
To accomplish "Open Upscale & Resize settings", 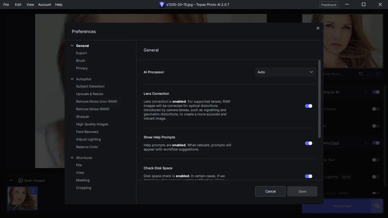I will pos(90,94).
